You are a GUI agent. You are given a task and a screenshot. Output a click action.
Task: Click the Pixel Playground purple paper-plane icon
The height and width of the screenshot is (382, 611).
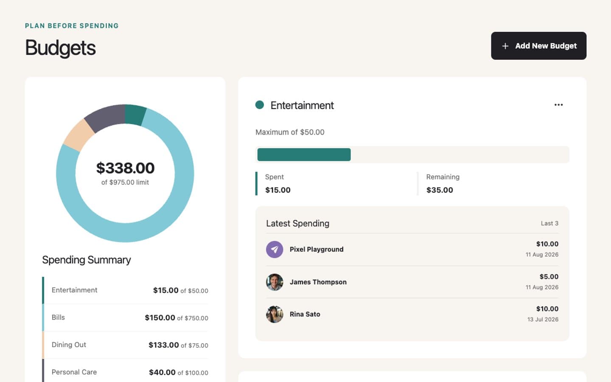click(x=275, y=250)
